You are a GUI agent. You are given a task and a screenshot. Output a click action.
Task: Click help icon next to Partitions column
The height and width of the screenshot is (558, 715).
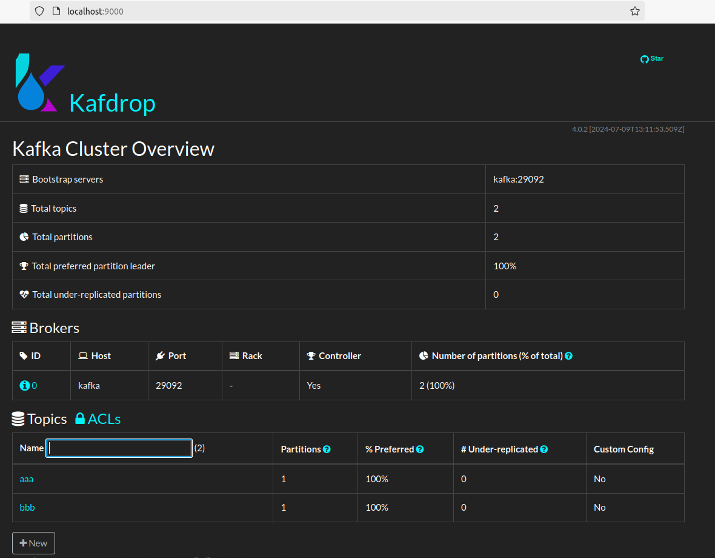[x=327, y=449]
